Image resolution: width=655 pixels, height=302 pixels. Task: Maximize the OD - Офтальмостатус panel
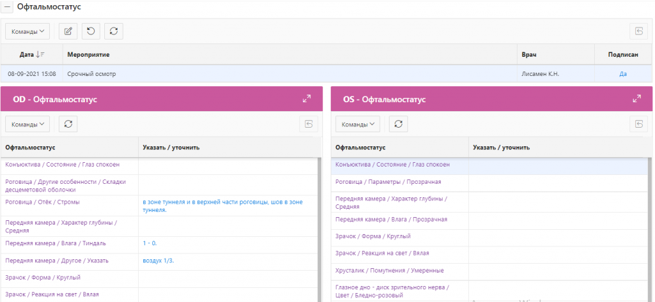pyautogui.click(x=307, y=99)
